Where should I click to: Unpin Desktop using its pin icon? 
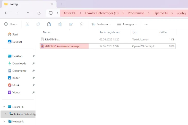33,56
